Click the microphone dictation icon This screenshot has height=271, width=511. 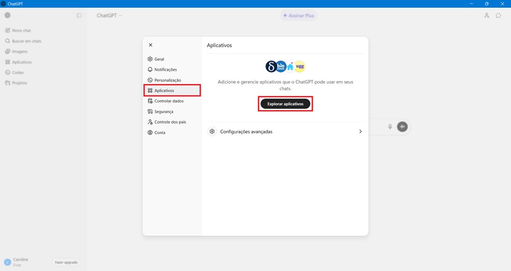point(390,126)
